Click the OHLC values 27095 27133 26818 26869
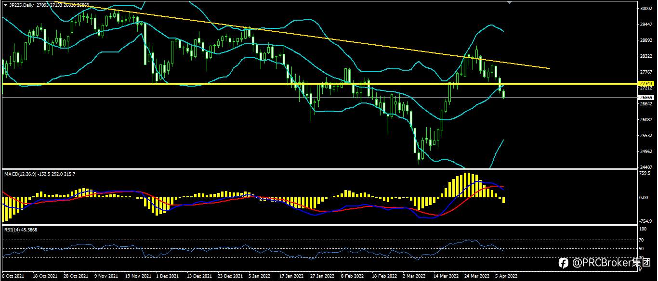Viewport: 658px width, 281px height. (63, 4)
